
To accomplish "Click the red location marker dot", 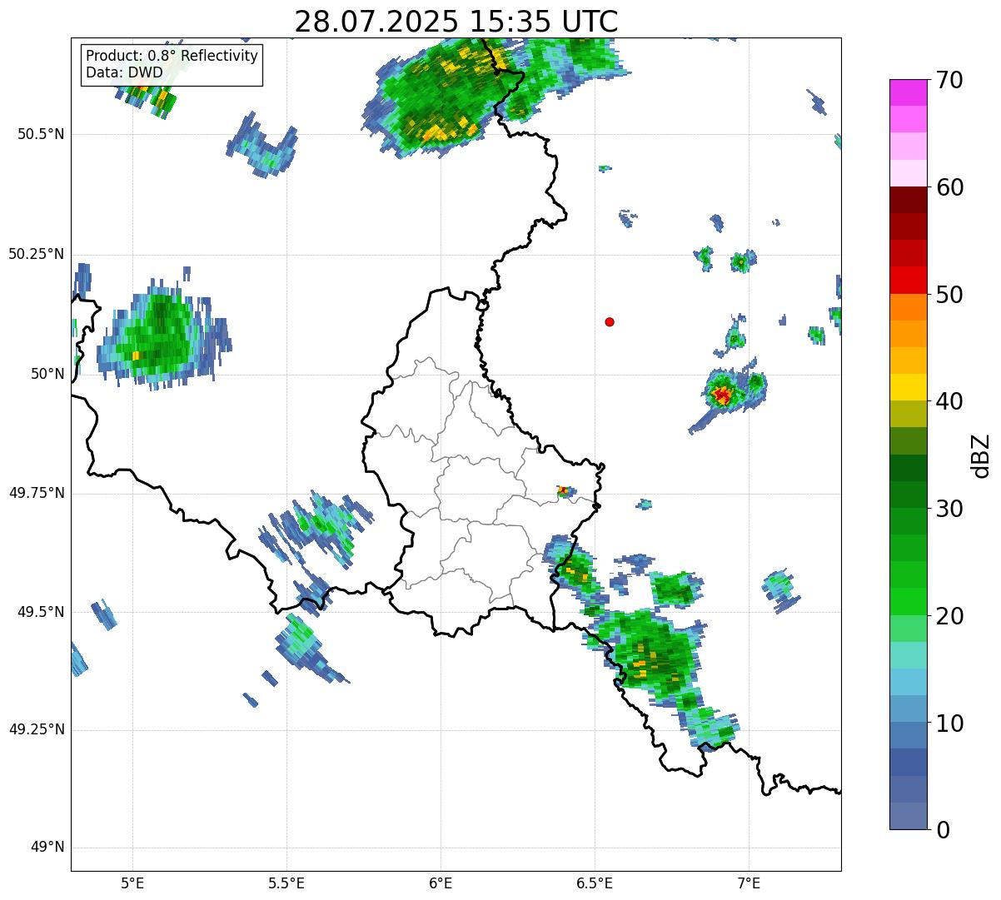I will 610,321.
